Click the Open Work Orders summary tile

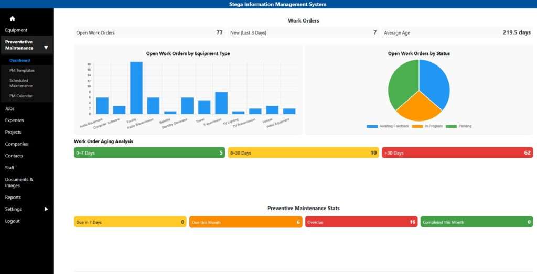149,32
